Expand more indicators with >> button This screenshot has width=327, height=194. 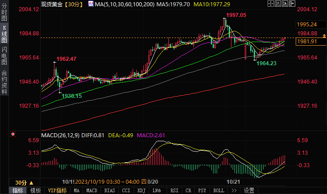point(234,190)
